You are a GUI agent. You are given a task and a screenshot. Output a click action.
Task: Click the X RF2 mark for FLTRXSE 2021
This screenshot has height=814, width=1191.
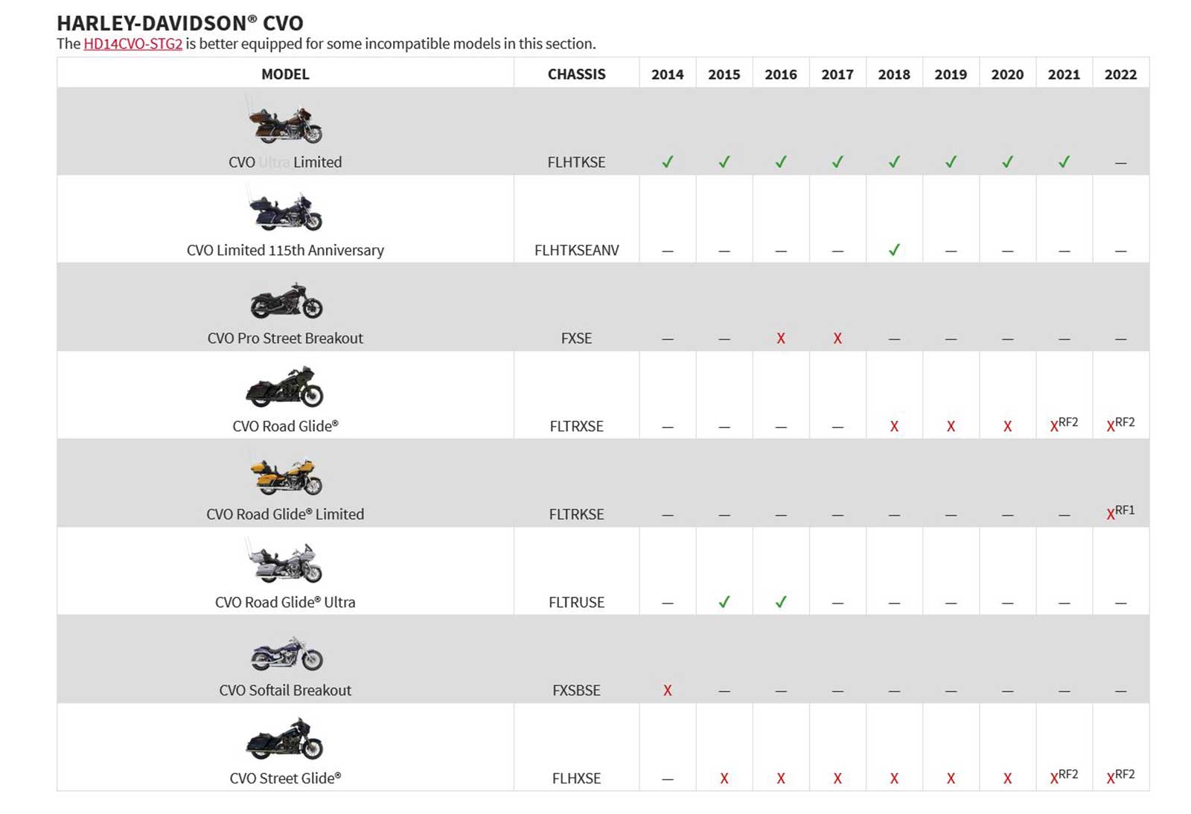pos(1064,424)
